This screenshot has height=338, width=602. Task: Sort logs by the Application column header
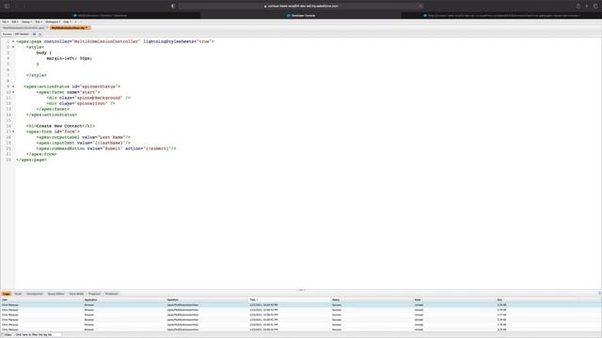coord(124,300)
